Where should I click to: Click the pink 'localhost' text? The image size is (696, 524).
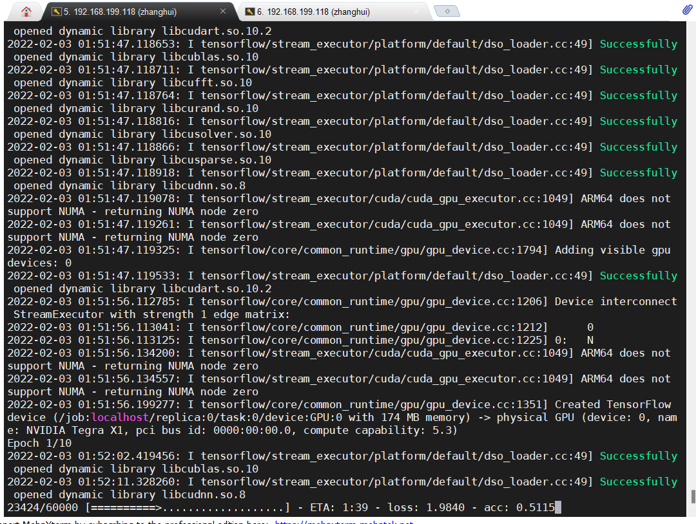pyautogui.click(x=120, y=417)
